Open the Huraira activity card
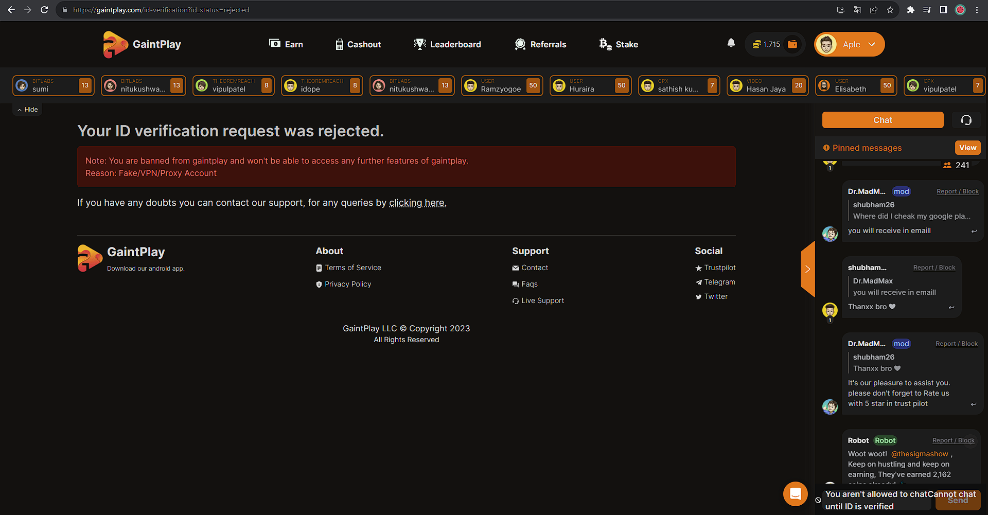This screenshot has width=988, height=515. click(x=591, y=85)
